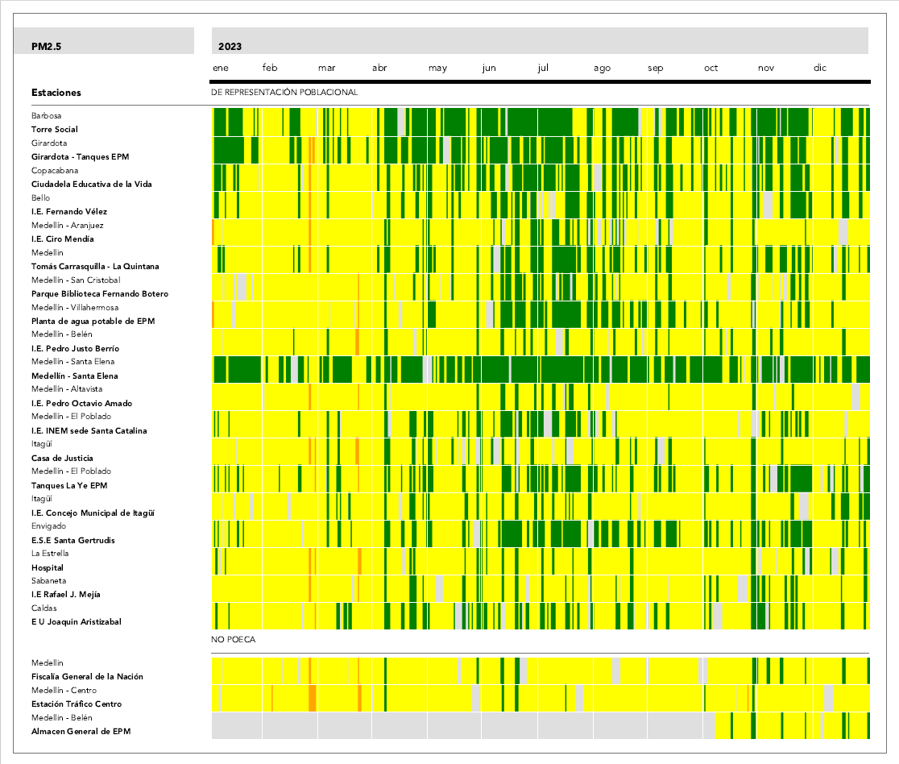This screenshot has height=764, width=899.
Task: Click the 'ene' month label
Action: [220, 69]
